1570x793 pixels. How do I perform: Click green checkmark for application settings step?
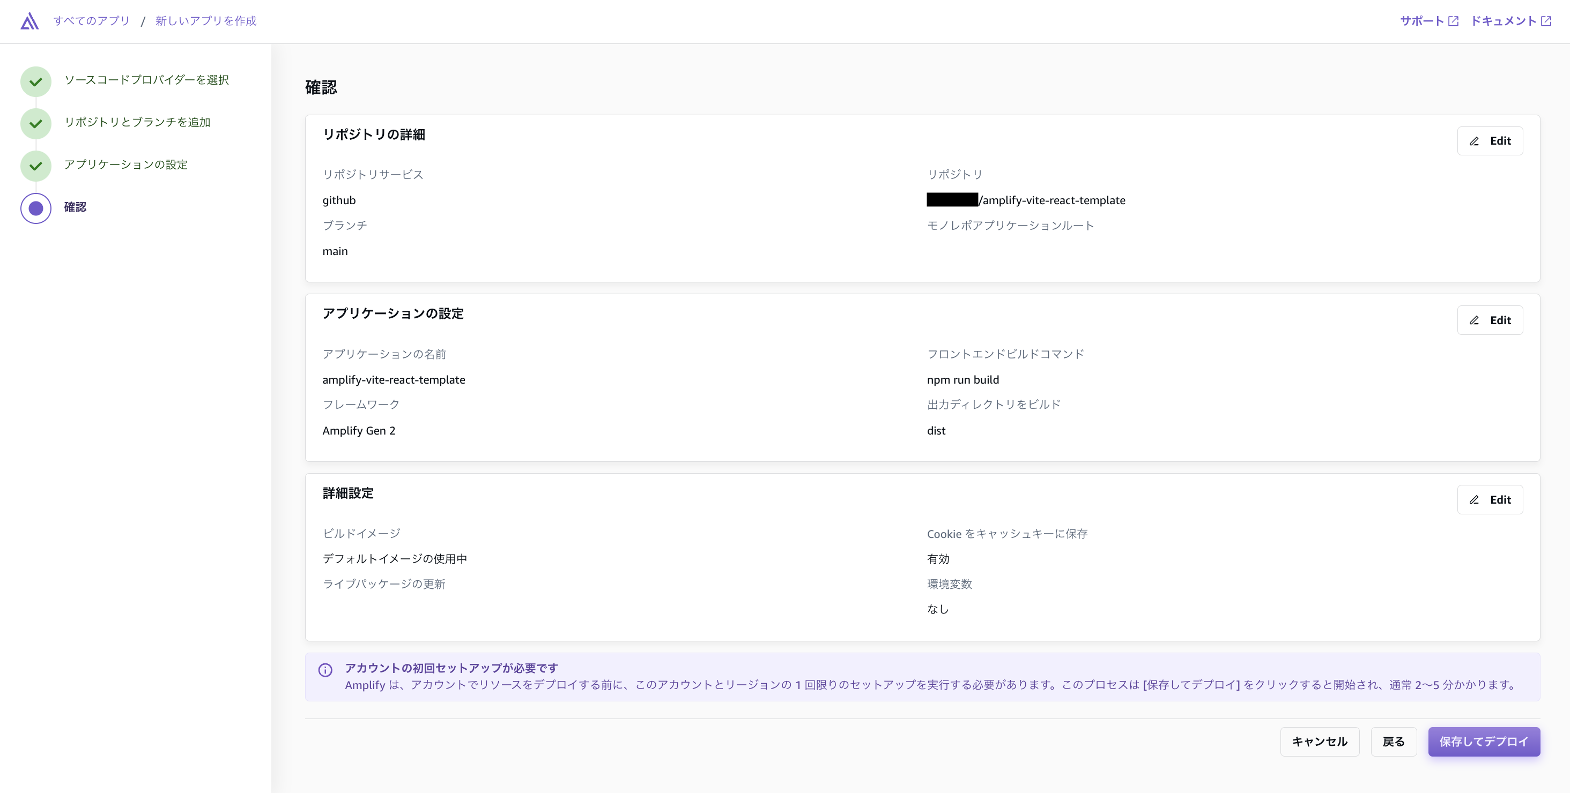[36, 166]
